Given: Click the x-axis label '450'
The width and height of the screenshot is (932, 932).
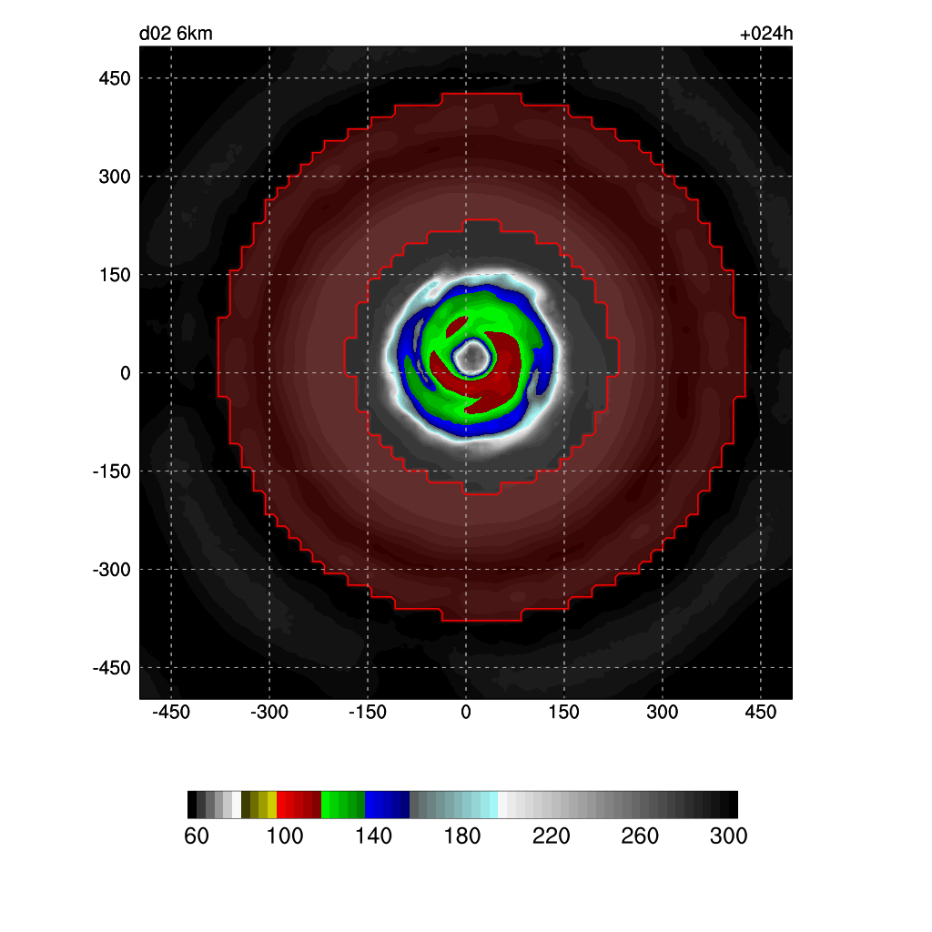Looking at the screenshot, I should (x=761, y=712).
